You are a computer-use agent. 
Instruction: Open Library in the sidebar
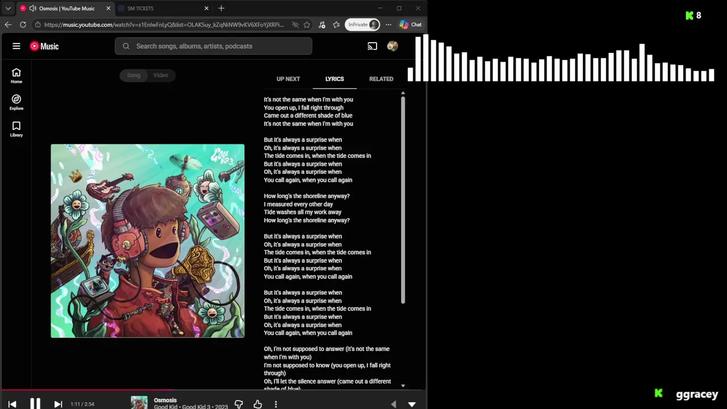16,129
